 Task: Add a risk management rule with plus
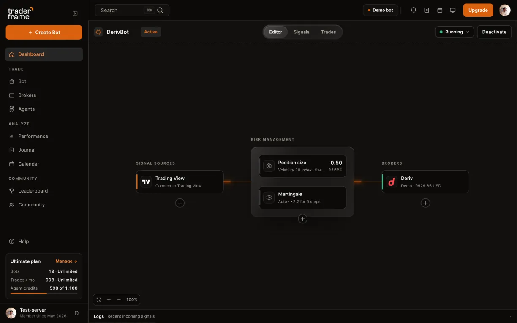[x=302, y=219]
